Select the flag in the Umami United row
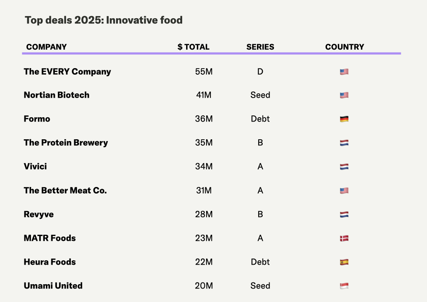The height and width of the screenshot is (302, 427). (344, 286)
